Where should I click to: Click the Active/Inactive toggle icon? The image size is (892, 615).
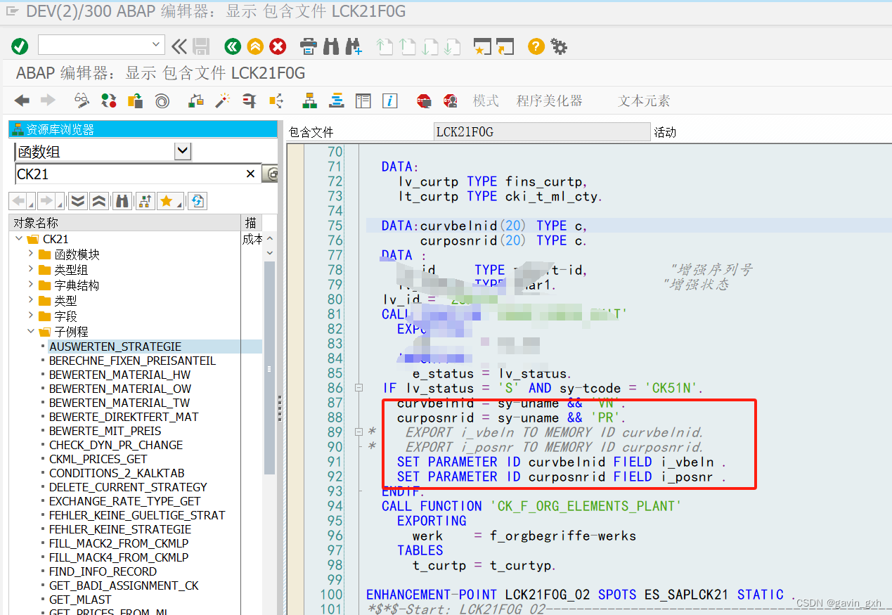(109, 101)
